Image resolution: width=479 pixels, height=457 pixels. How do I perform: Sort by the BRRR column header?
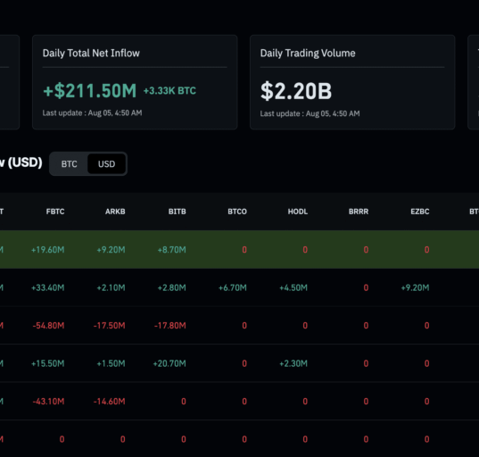point(359,212)
